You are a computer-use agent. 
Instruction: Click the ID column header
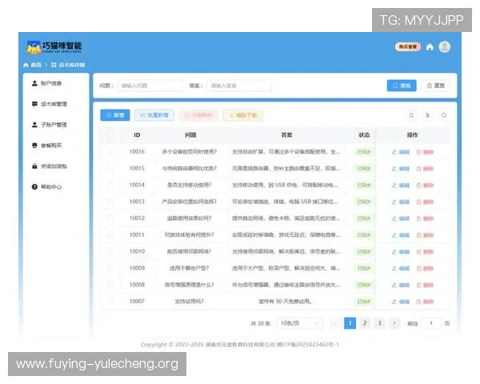click(x=137, y=134)
